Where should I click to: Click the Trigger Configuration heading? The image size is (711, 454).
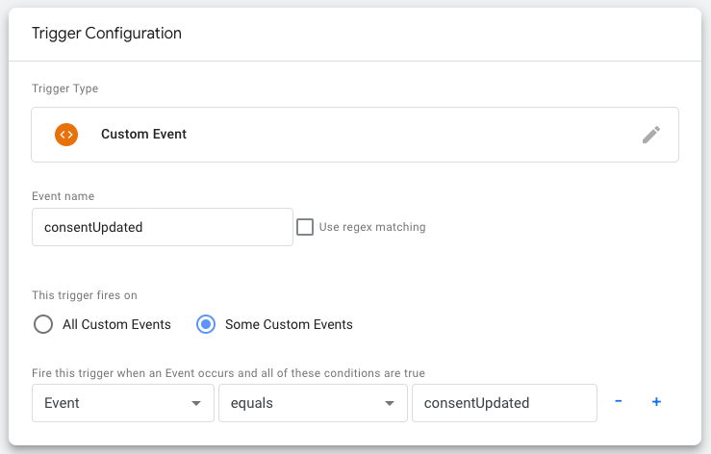tap(107, 33)
